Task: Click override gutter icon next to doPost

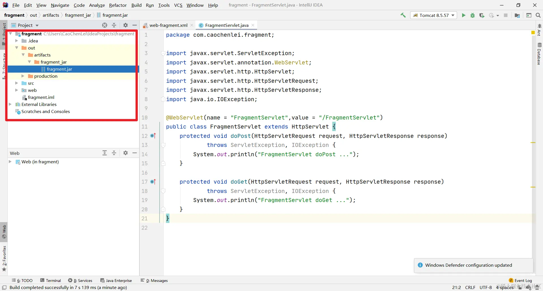Action: [x=153, y=136]
